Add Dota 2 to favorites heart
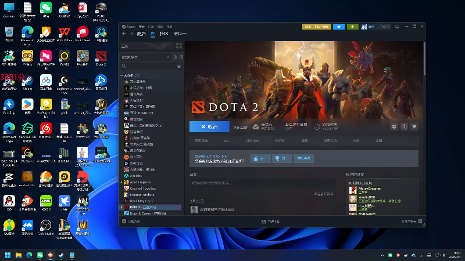Viewport: 465px width, 261px height. click(414, 126)
